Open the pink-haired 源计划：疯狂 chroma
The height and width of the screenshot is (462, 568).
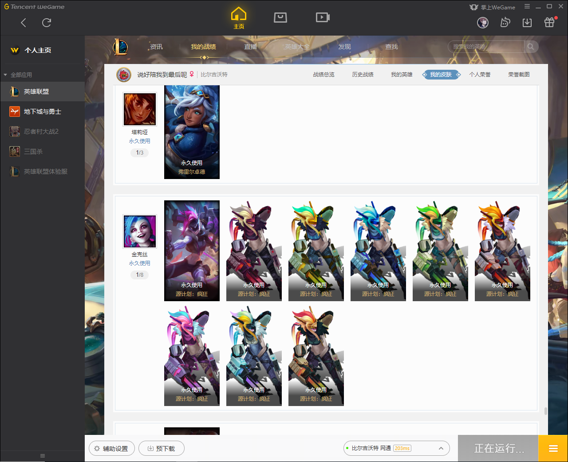(x=192, y=356)
